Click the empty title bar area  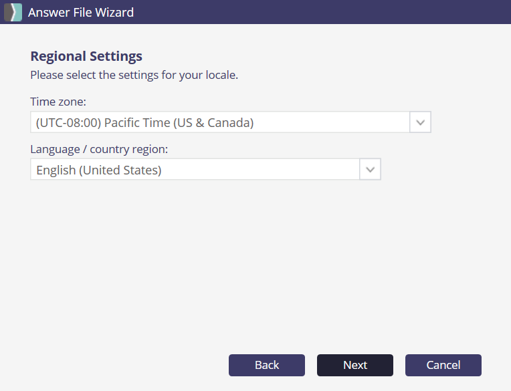click(321, 12)
